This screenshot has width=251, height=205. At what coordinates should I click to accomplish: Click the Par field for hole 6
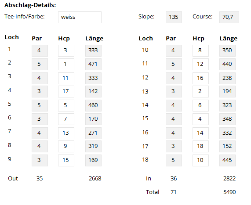coord(40,119)
